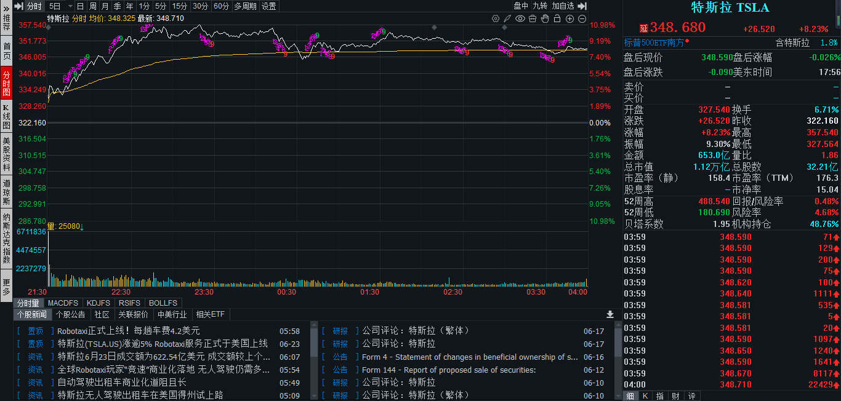Open the 相关ETF tab
The width and height of the screenshot is (841, 401).
coord(210,315)
